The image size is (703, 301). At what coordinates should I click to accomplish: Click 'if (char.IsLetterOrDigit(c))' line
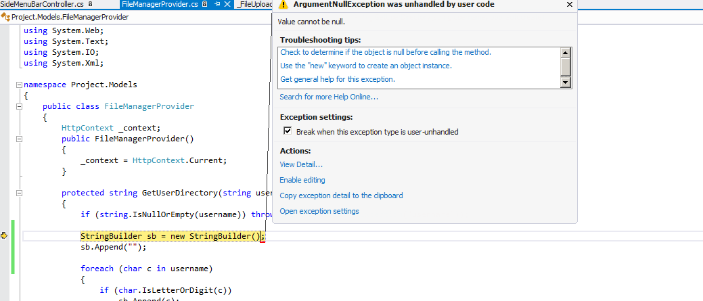tap(166, 290)
